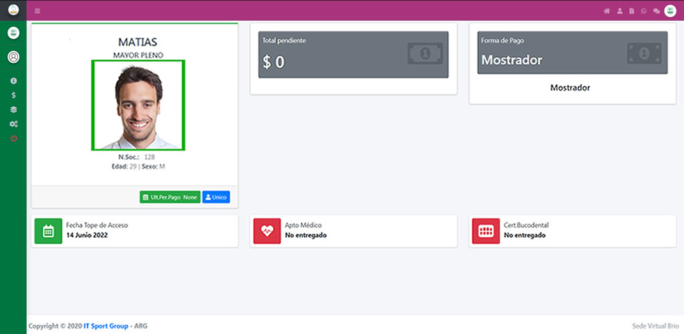
Task: Open the home icon in top bar
Action: pos(607,11)
